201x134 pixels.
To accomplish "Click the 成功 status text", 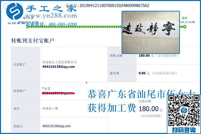I will pyautogui.click(x=185, y=18).
